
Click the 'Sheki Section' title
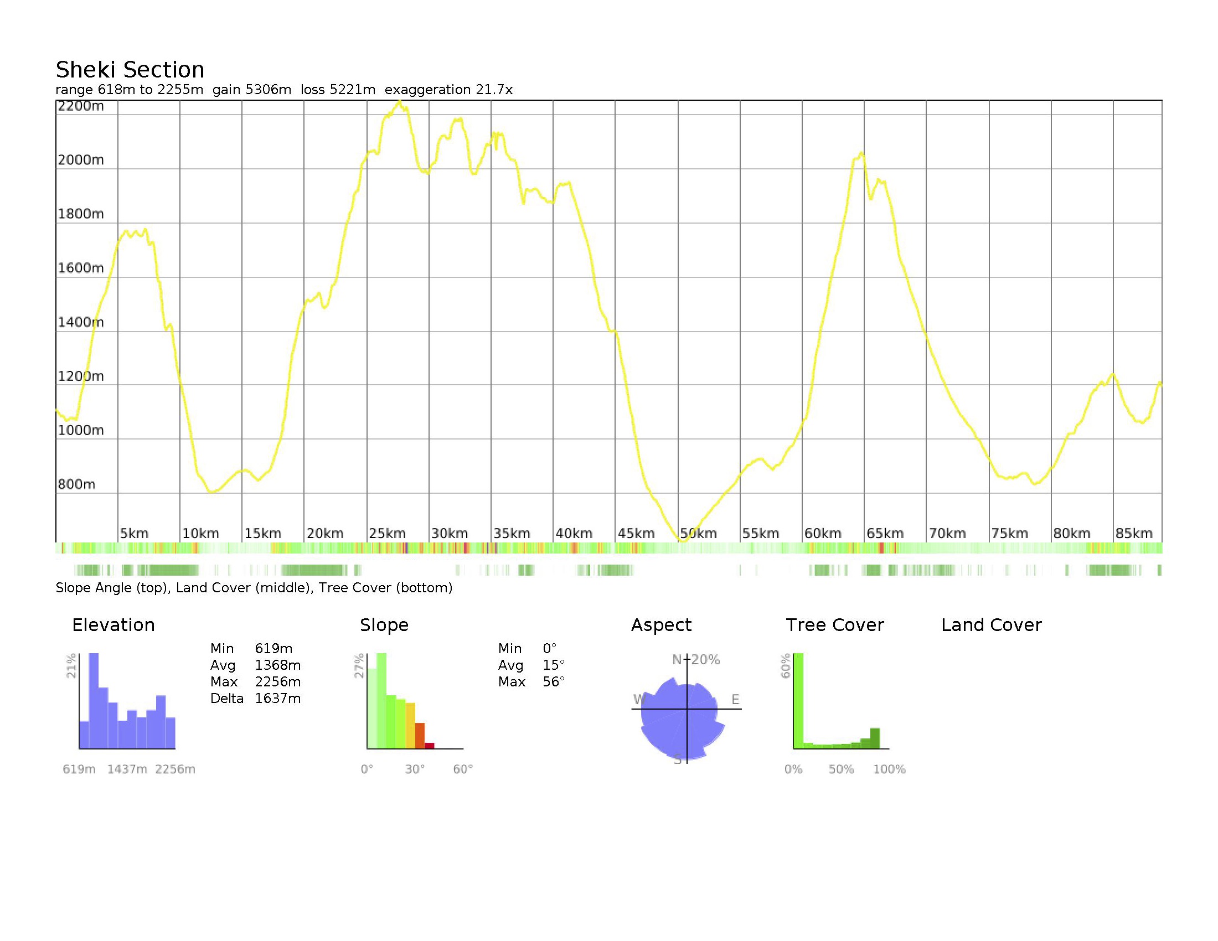click(x=130, y=70)
